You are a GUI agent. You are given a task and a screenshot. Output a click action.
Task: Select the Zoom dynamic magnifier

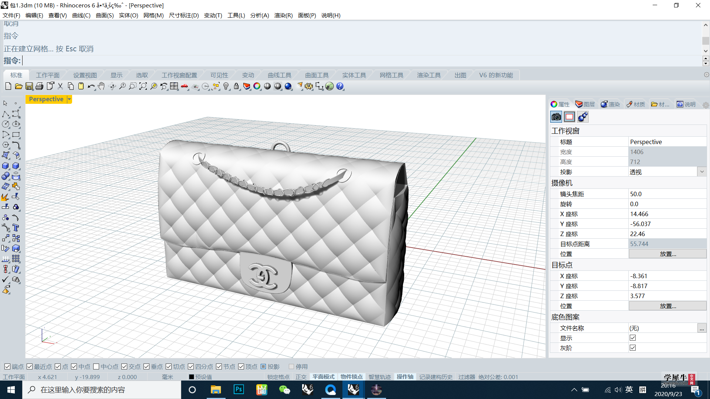[122, 86]
